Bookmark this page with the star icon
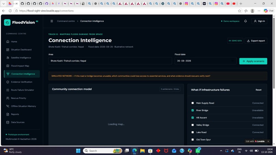This screenshot has height=155, width=276. 239,11
